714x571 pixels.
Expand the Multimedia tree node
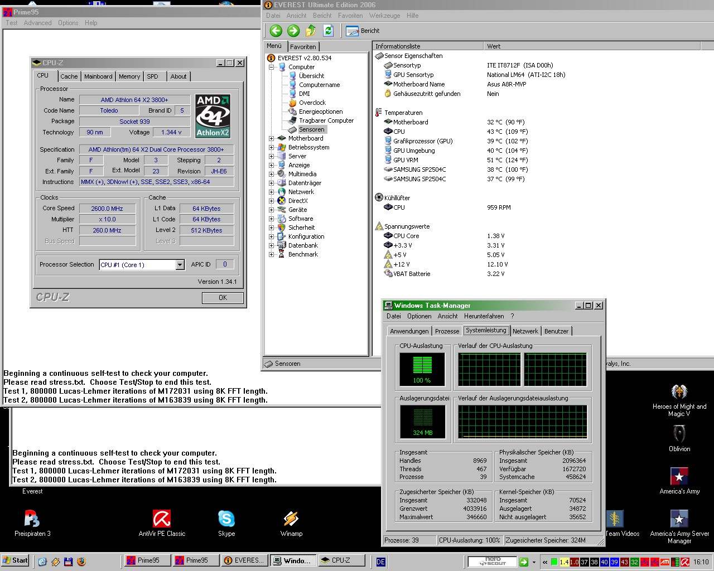tap(272, 174)
